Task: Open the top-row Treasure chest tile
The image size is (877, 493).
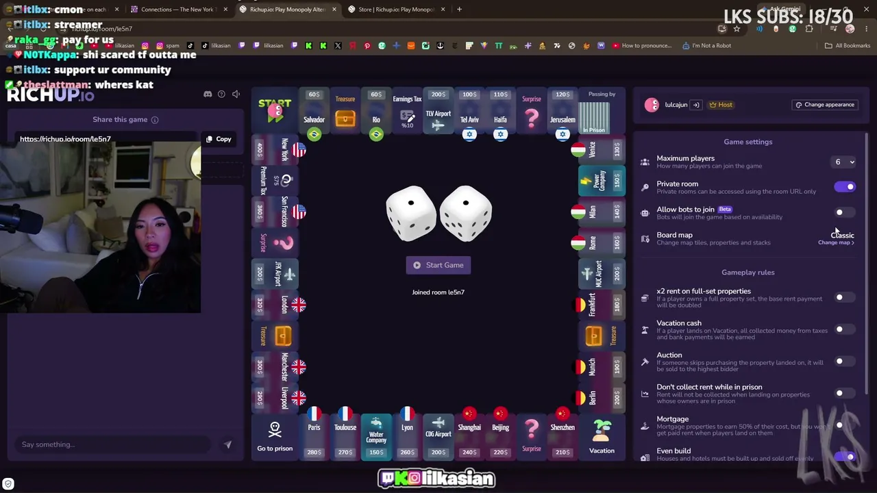Action: (345, 112)
